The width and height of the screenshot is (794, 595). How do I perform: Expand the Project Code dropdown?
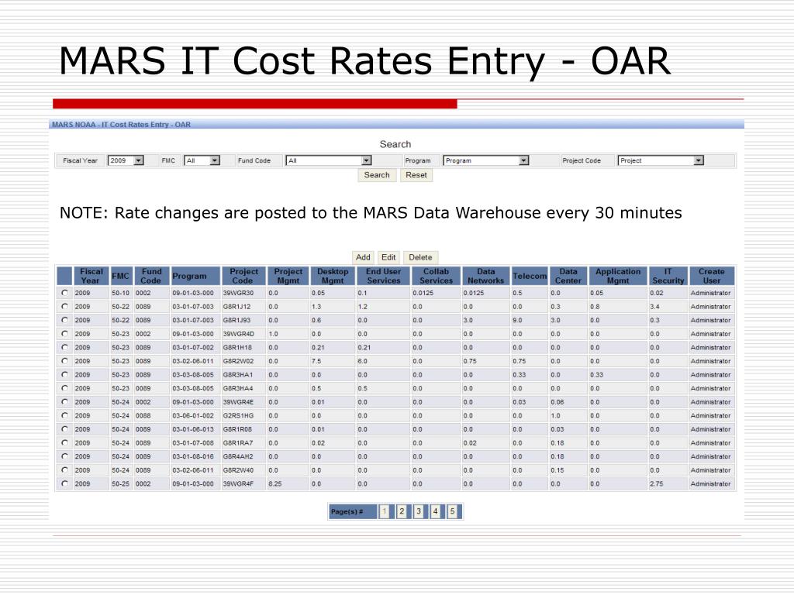[x=661, y=160]
